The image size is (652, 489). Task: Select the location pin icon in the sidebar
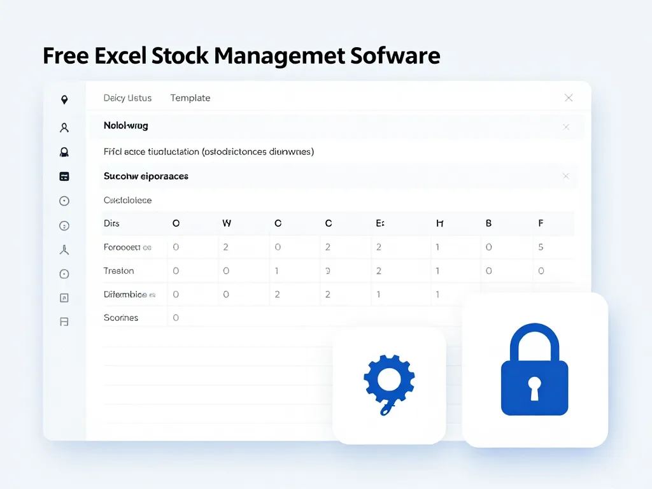tap(64, 99)
